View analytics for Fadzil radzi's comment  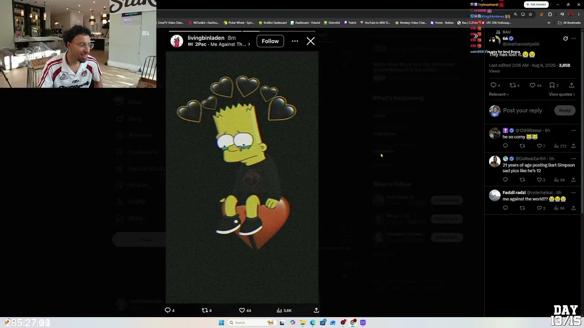(x=559, y=208)
